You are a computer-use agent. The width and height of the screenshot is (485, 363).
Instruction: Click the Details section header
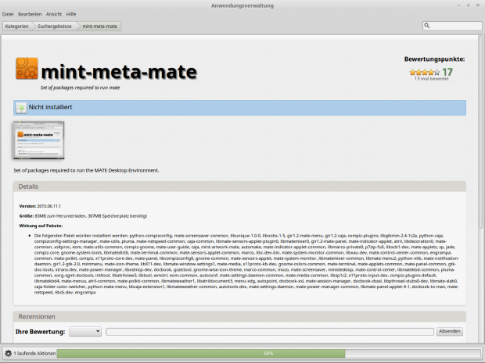(239, 187)
